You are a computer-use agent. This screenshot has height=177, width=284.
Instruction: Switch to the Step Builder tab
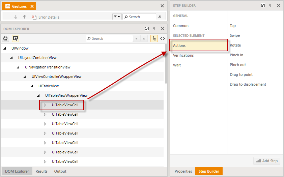tap(209, 171)
